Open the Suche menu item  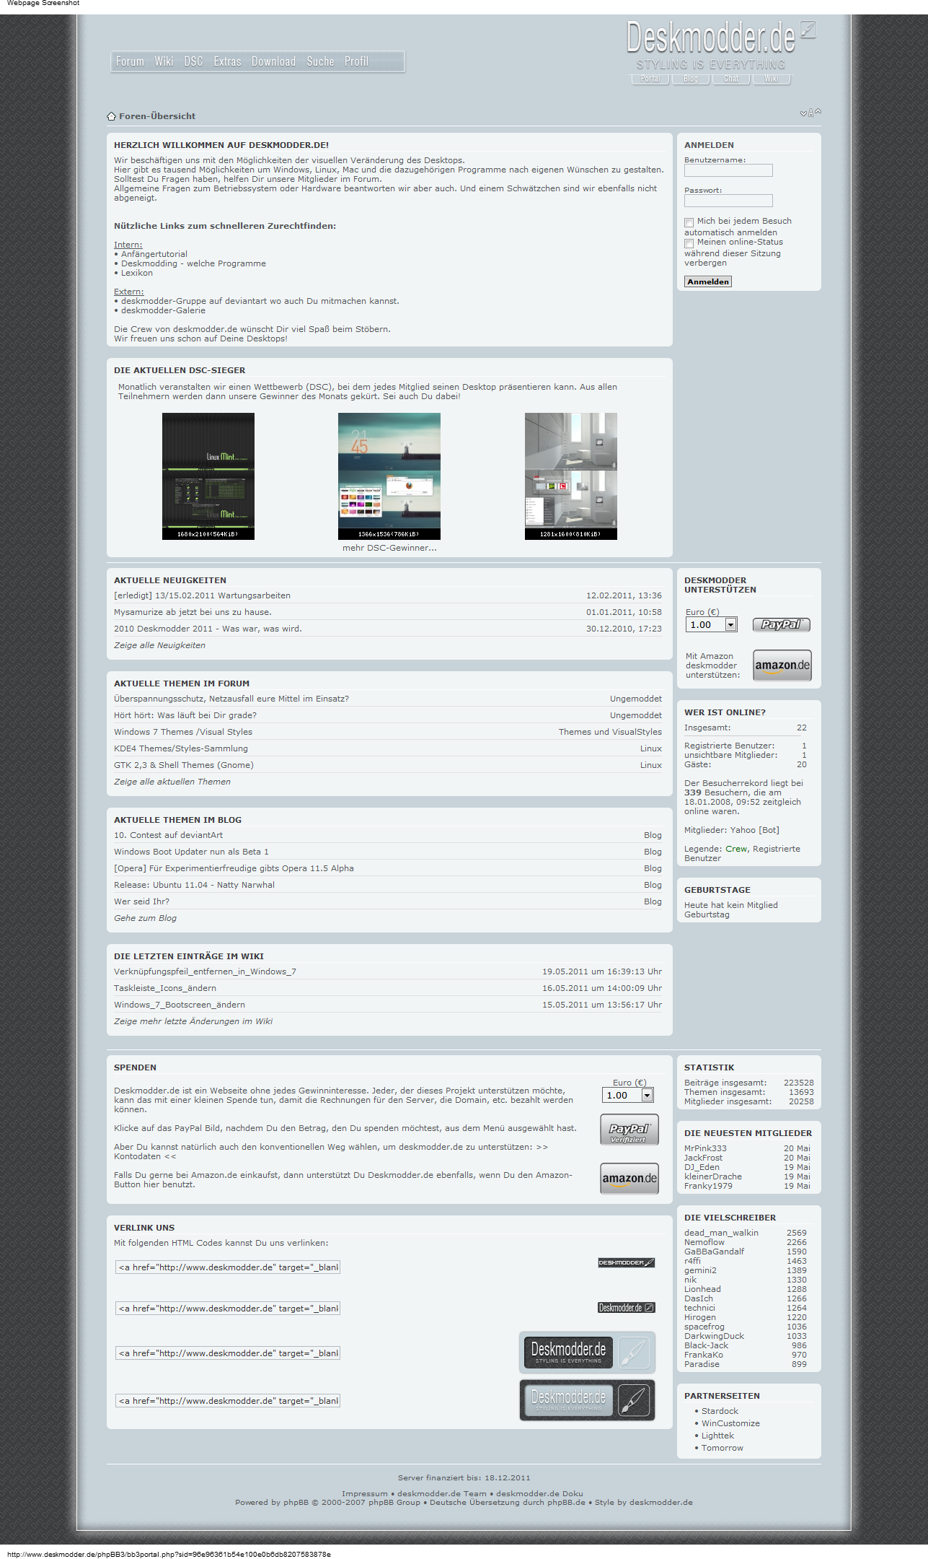pyautogui.click(x=320, y=61)
